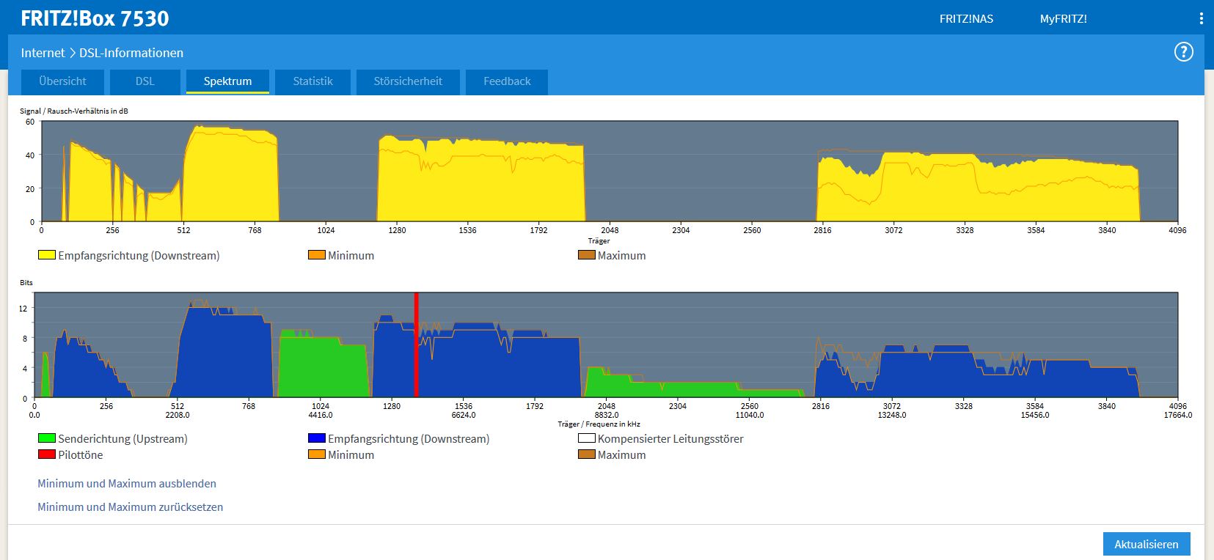The image size is (1214, 560).
Task: Open the Feedback tab
Action: coord(507,81)
